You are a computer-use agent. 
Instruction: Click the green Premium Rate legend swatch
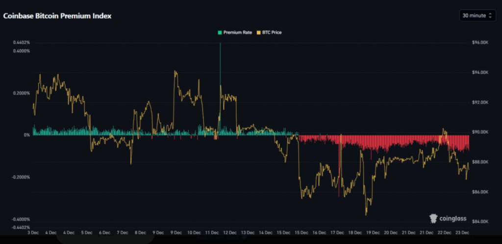point(220,32)
